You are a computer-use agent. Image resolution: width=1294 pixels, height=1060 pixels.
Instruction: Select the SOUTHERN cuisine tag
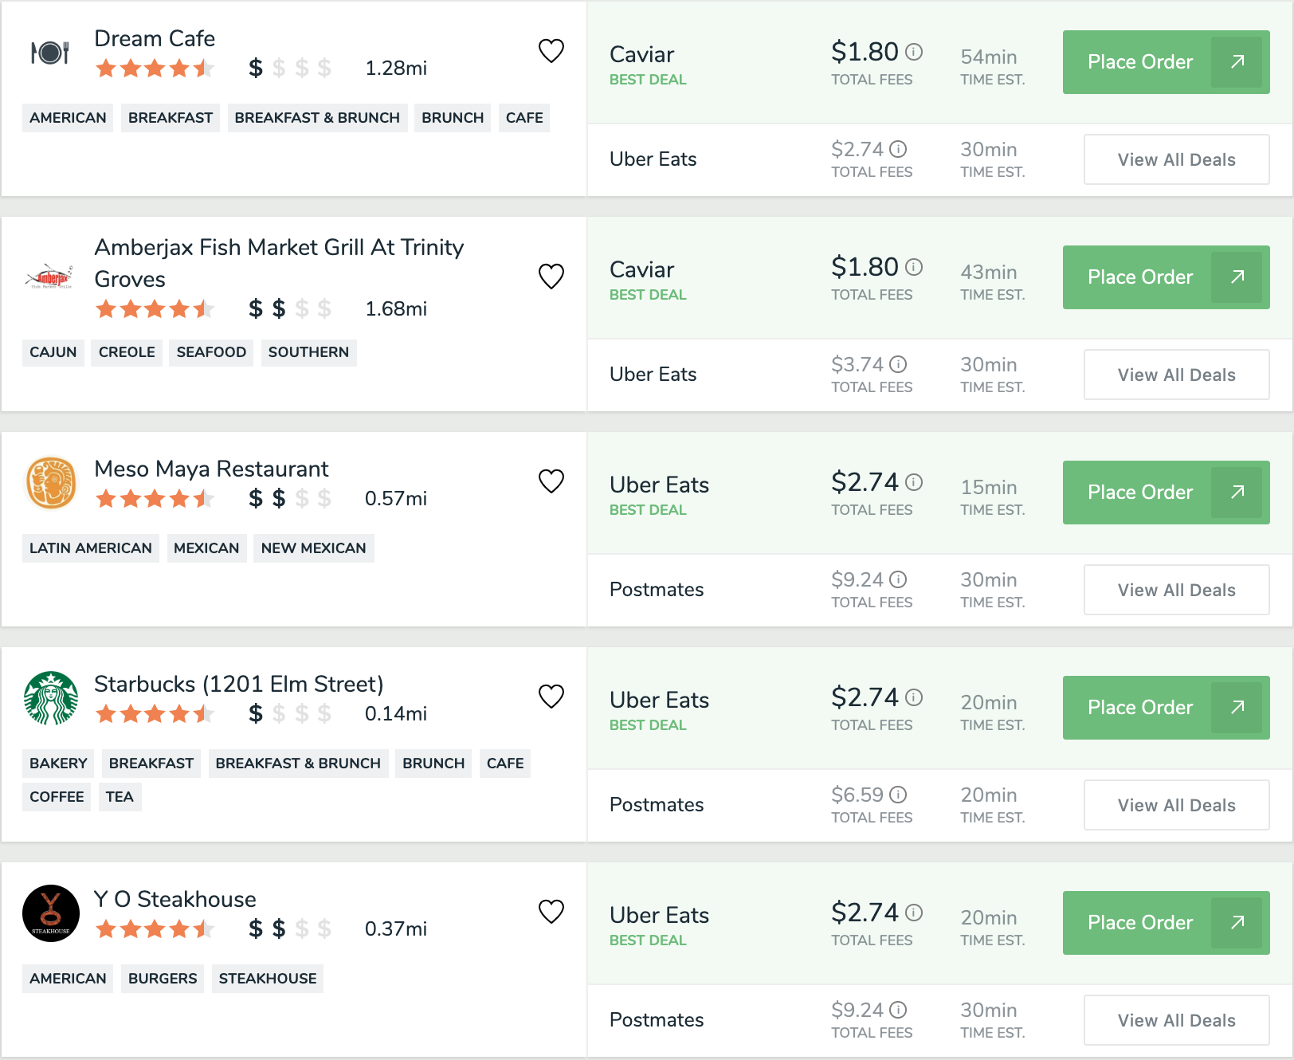[x=308, y=352]
